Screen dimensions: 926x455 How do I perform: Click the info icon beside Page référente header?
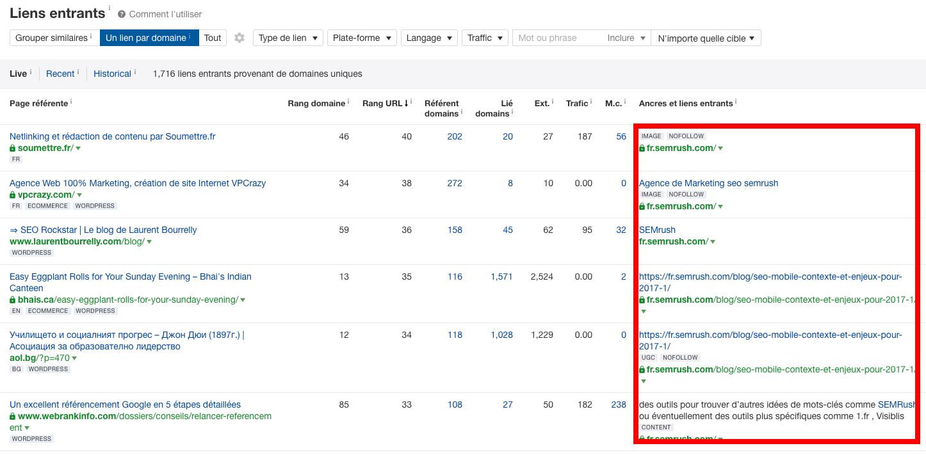71,101
